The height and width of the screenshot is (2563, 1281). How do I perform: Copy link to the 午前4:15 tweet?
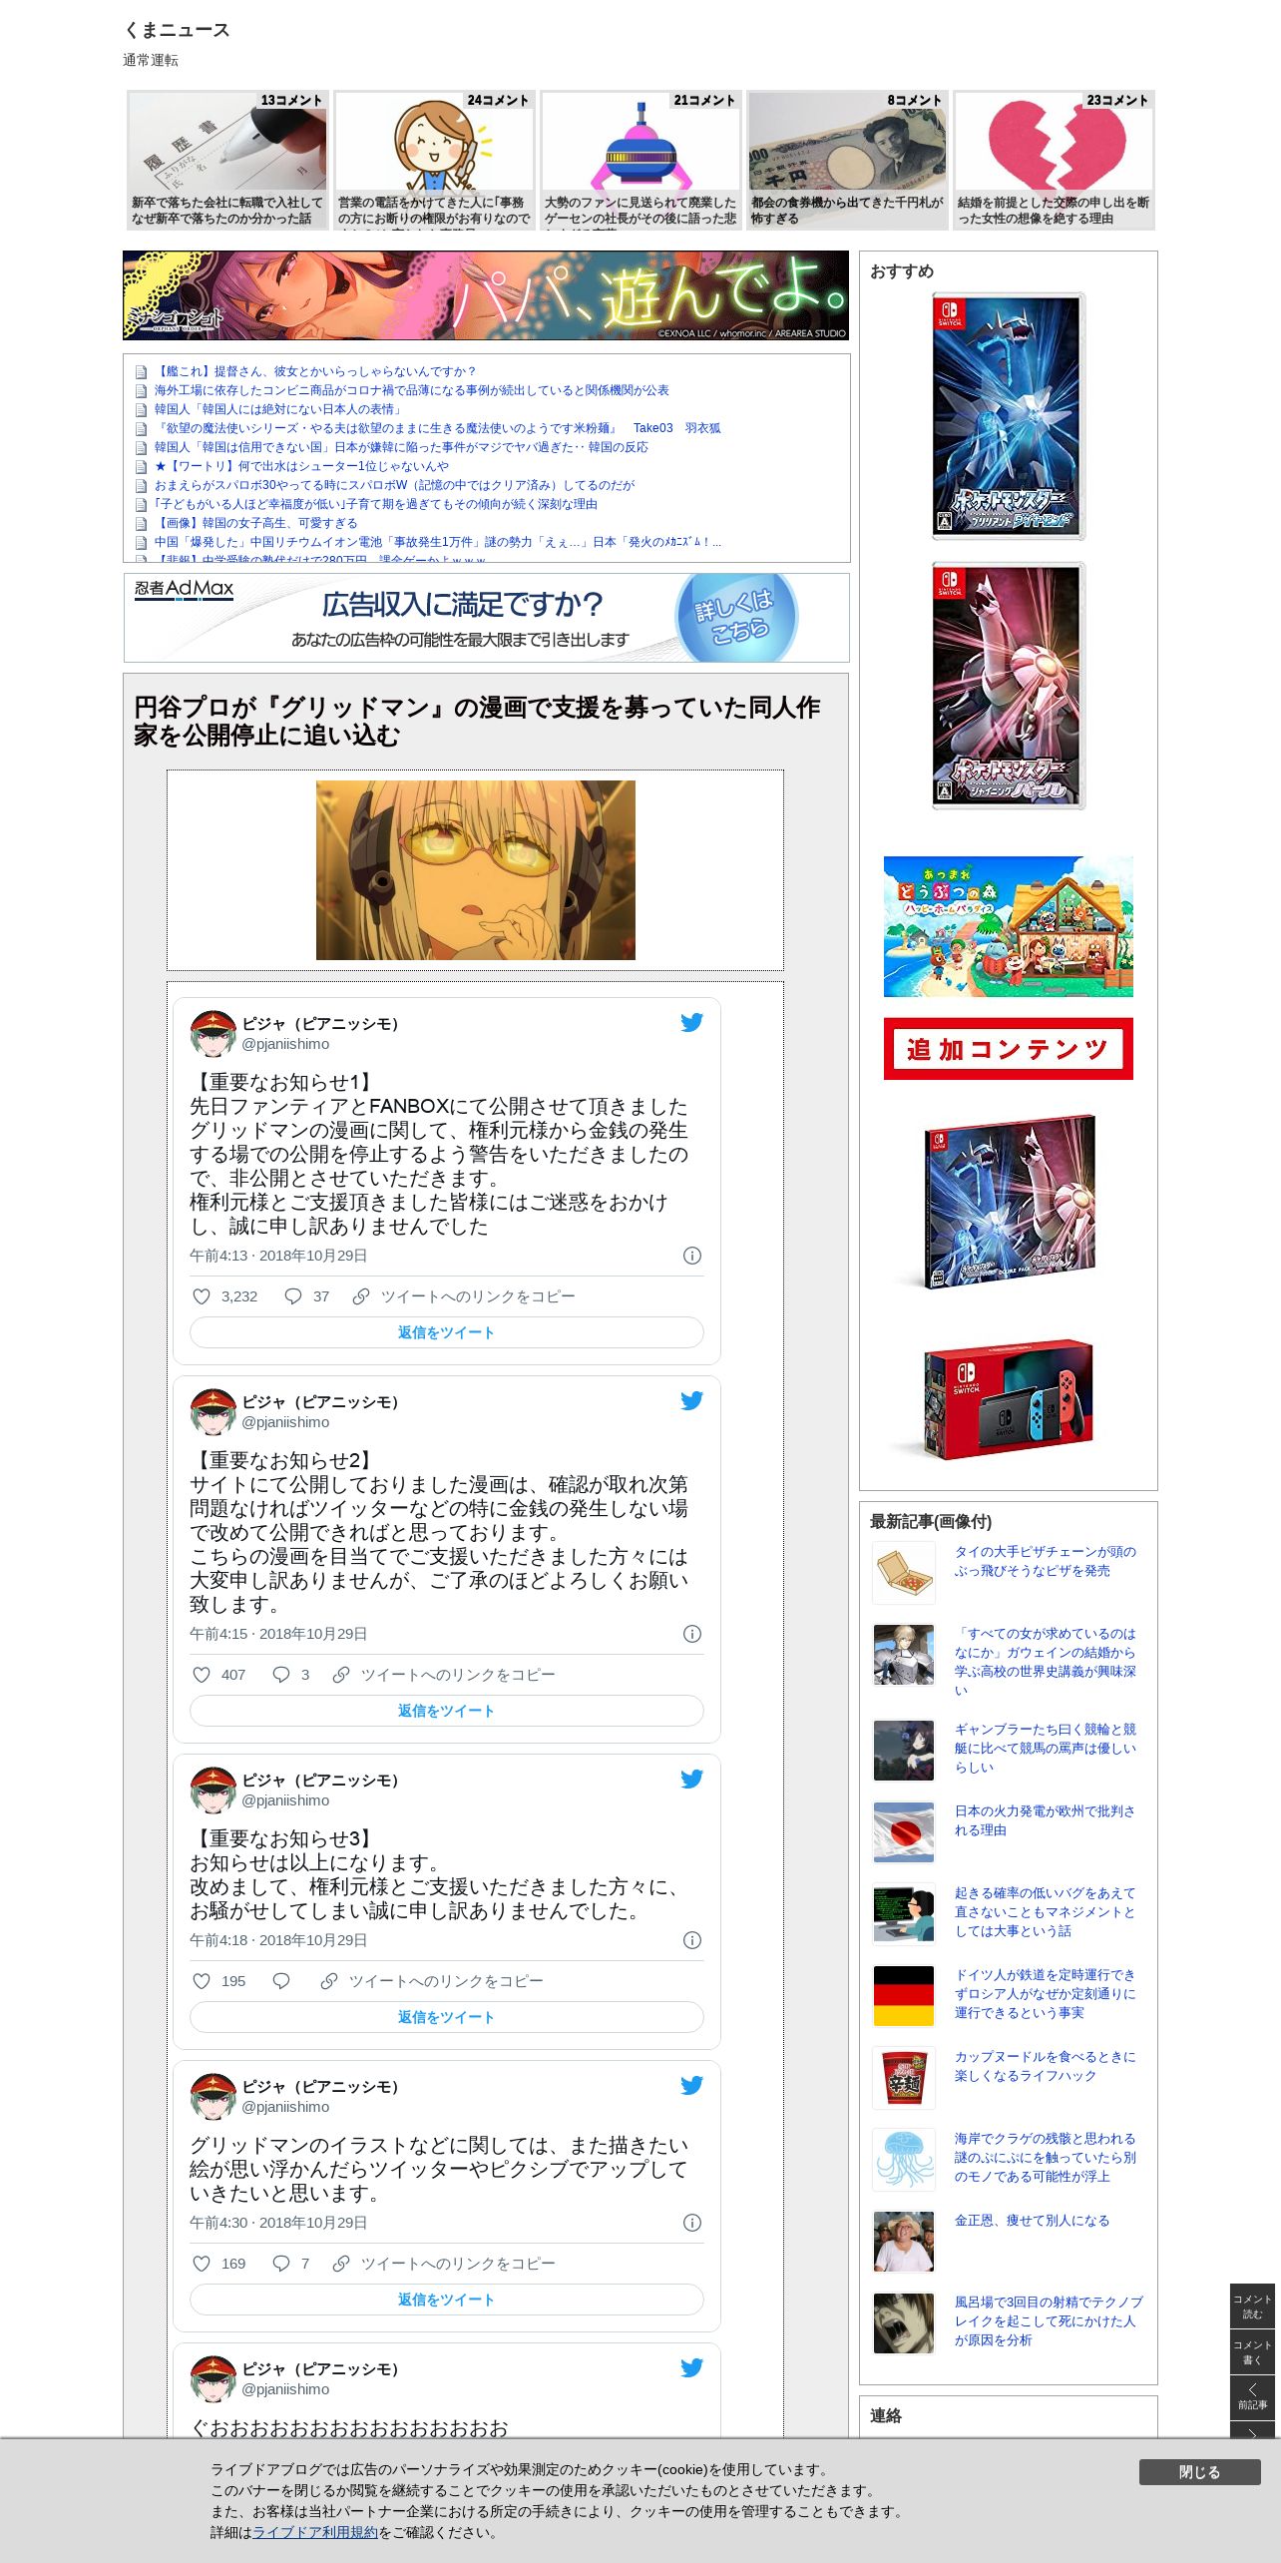pos(444,1675)
